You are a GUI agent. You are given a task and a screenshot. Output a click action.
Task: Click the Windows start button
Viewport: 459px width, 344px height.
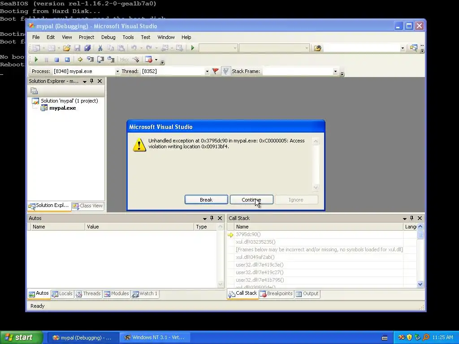pyautogui.click(x=22, y=337)
